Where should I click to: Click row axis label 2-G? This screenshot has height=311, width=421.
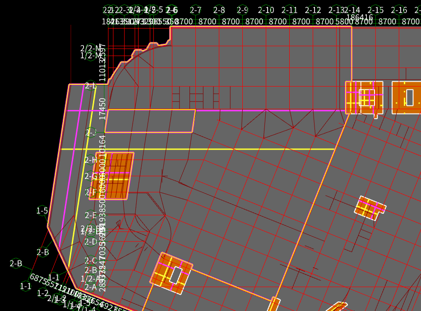click(91, 176)
